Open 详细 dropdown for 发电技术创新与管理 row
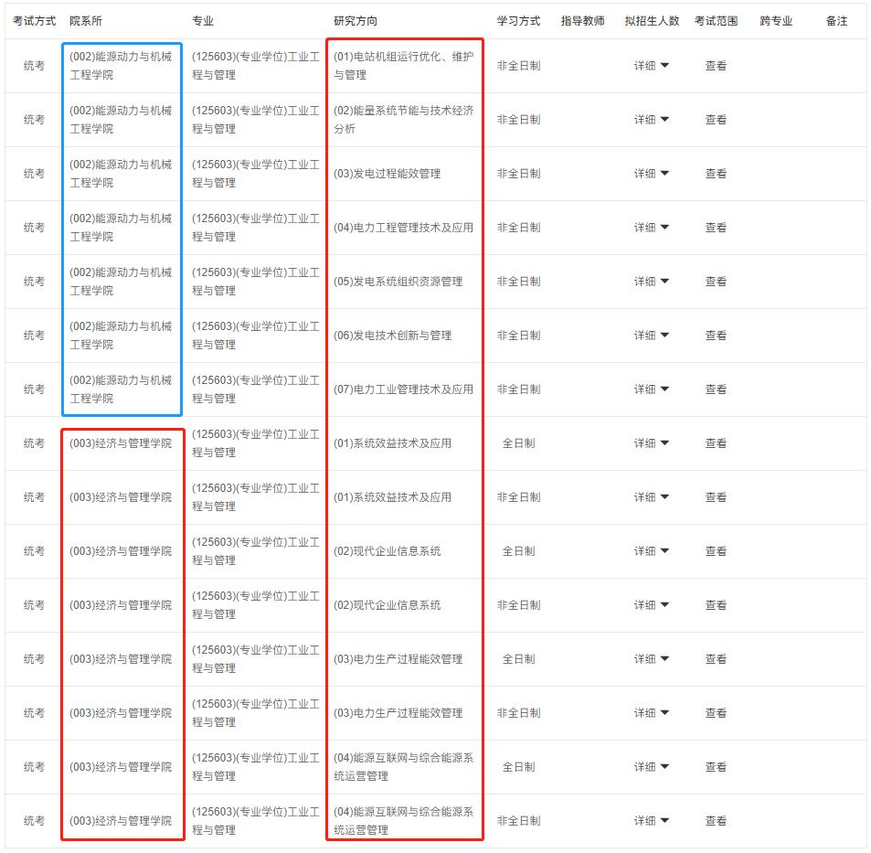871x853 pixels. (652, 336)
